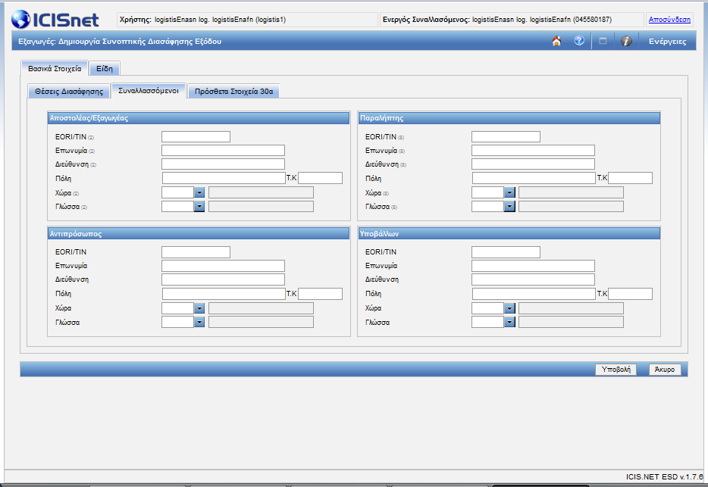Focus Επωνυμία field in Αντιπρόσωπος
Screen dimensions: 708x487
pos(223,265)
